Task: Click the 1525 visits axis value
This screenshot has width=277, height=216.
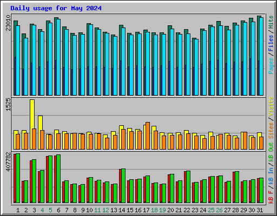Action: click(x=8, y=104)
